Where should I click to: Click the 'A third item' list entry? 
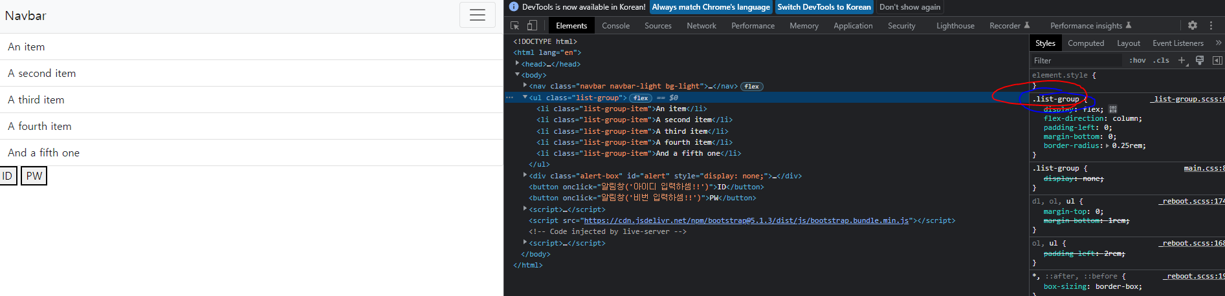[251, 100]
